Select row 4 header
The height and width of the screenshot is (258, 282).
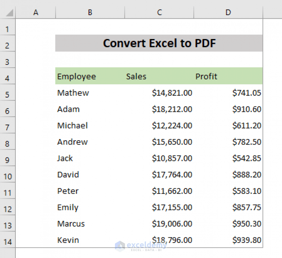tap(8, 76)
